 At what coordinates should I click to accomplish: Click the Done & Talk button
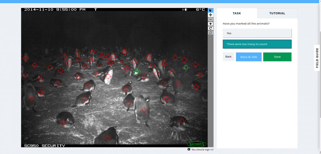pos(249,57)
